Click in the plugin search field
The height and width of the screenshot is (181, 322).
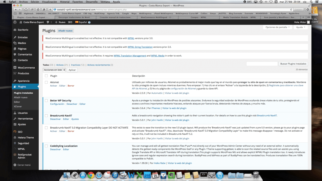pos(262,64)
